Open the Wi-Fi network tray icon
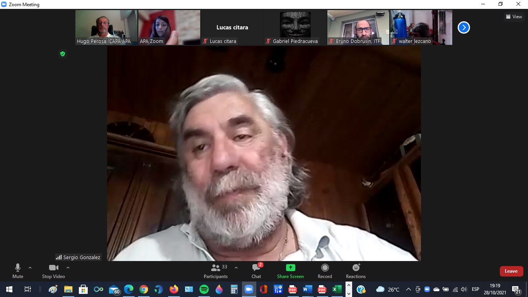The height and width of the screenshot is (297, 528). click(x=455, y=289)
